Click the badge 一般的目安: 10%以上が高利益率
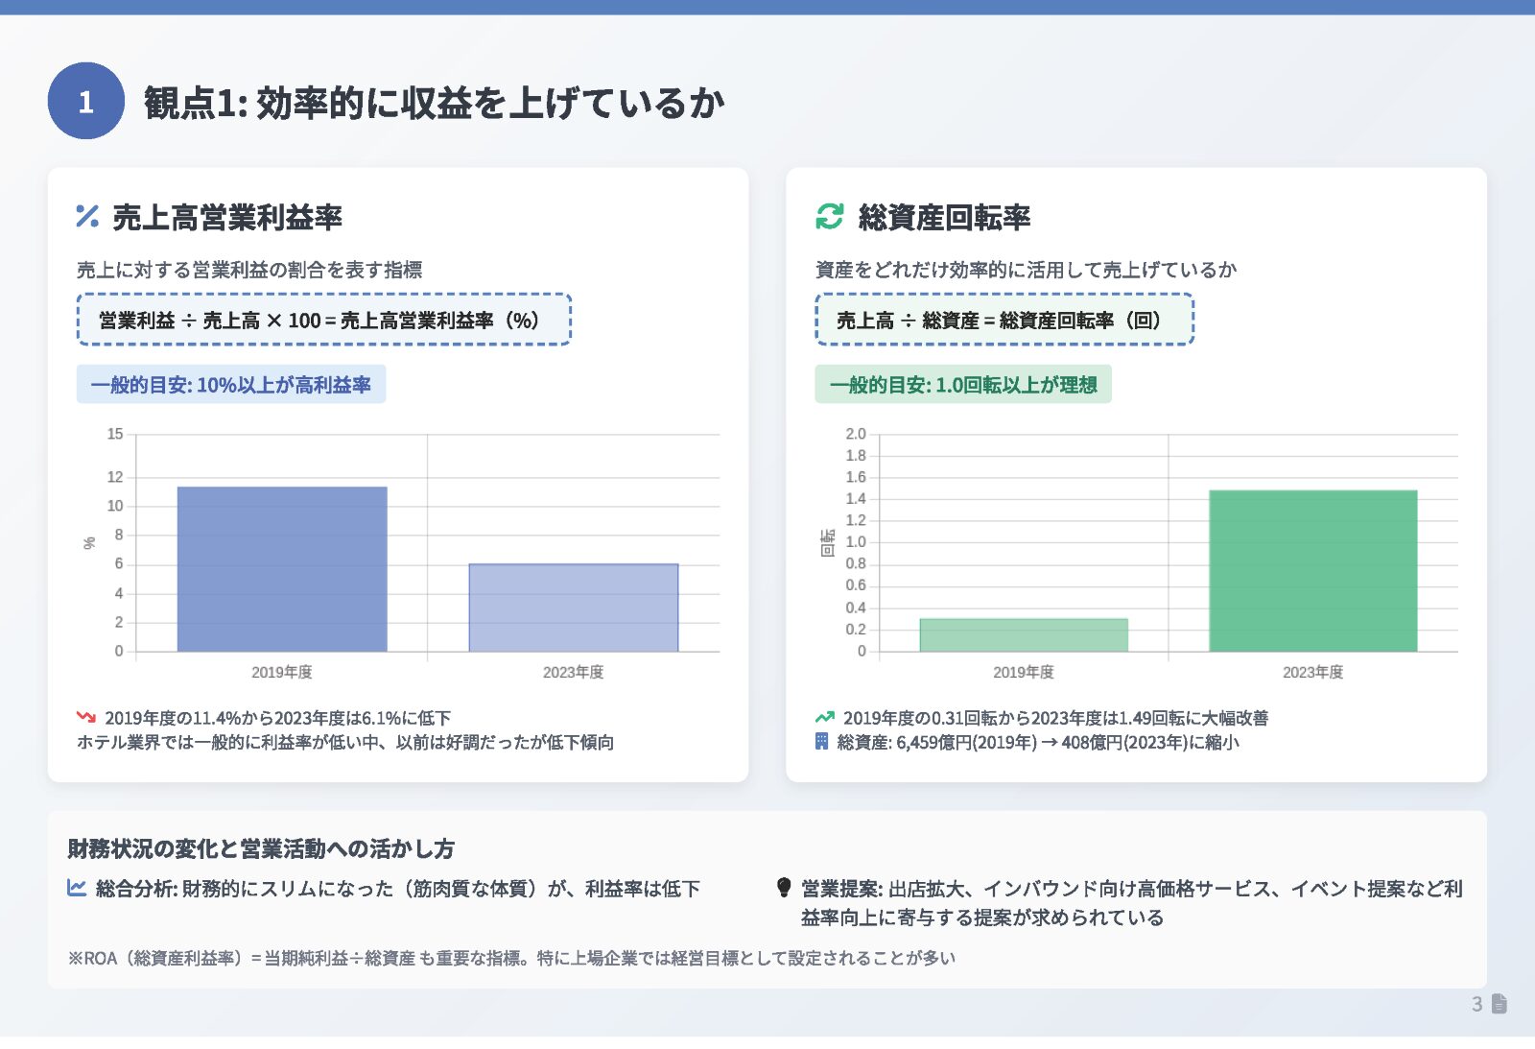This screenshot has height=1049, width=1535. 231,384
